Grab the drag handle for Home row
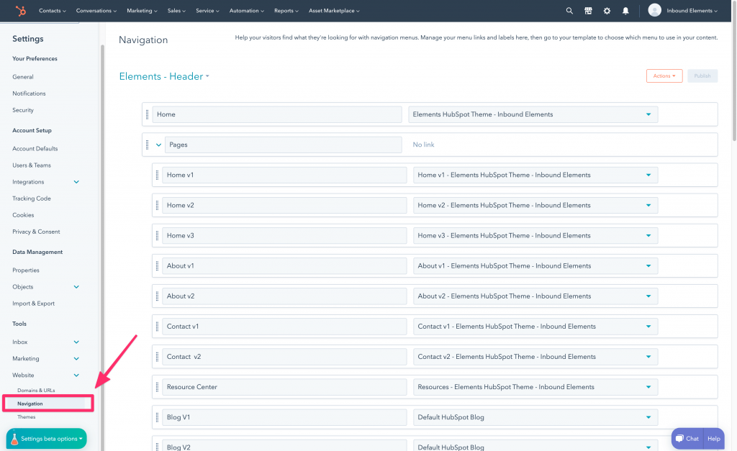737x451 pixels. point(147,114)
